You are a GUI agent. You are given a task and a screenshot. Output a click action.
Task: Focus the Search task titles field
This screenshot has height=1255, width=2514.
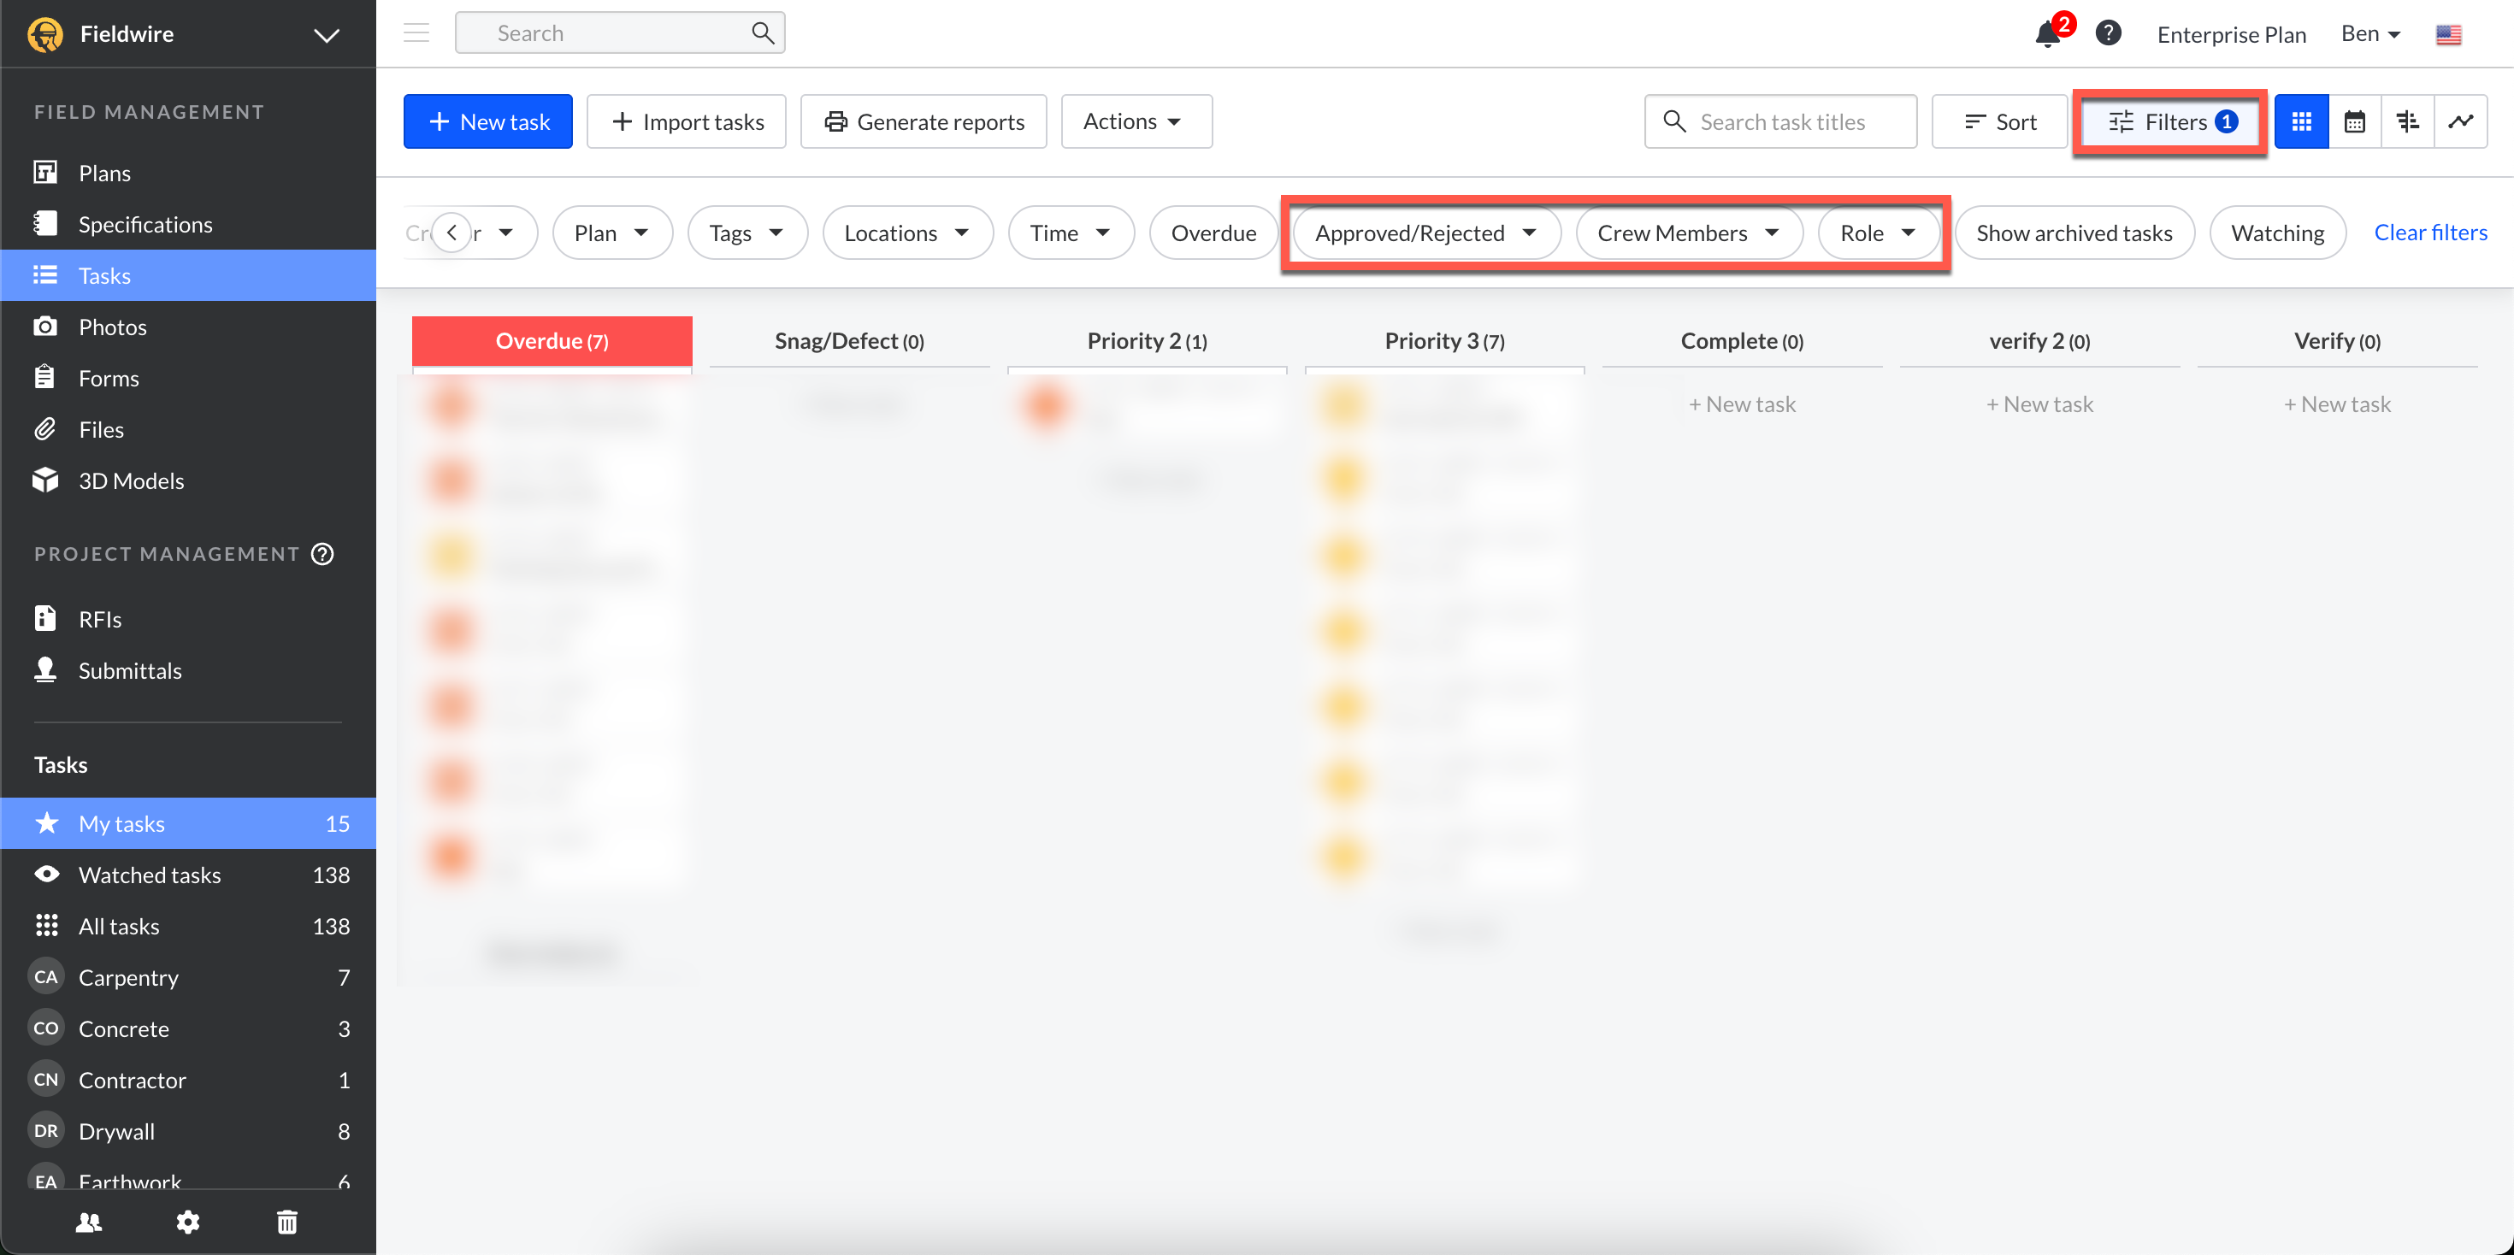pyautogui.click(x=1781, y=122)
